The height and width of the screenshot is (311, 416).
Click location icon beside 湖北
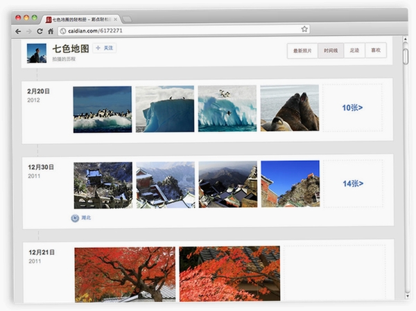[75, 218]
